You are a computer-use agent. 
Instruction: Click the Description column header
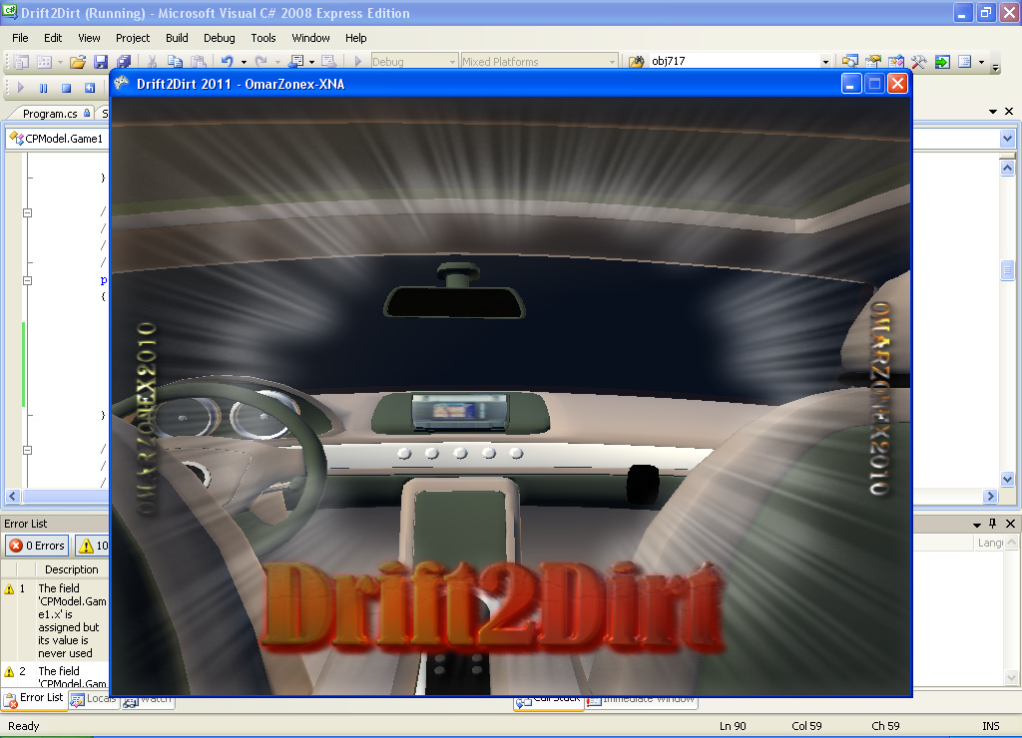tap(71, 569)
